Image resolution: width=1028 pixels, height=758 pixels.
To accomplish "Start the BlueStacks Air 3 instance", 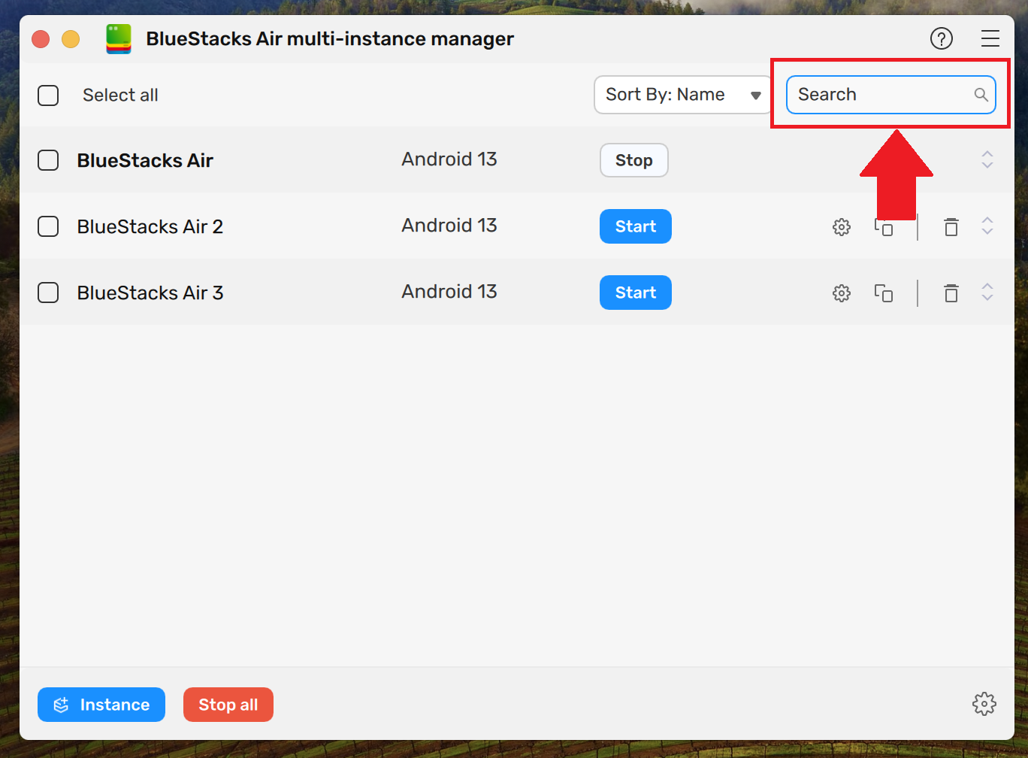I will 636,293.
